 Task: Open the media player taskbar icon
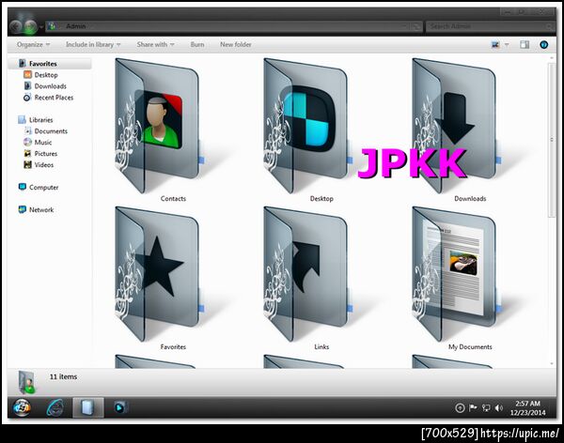pos(120,407)
